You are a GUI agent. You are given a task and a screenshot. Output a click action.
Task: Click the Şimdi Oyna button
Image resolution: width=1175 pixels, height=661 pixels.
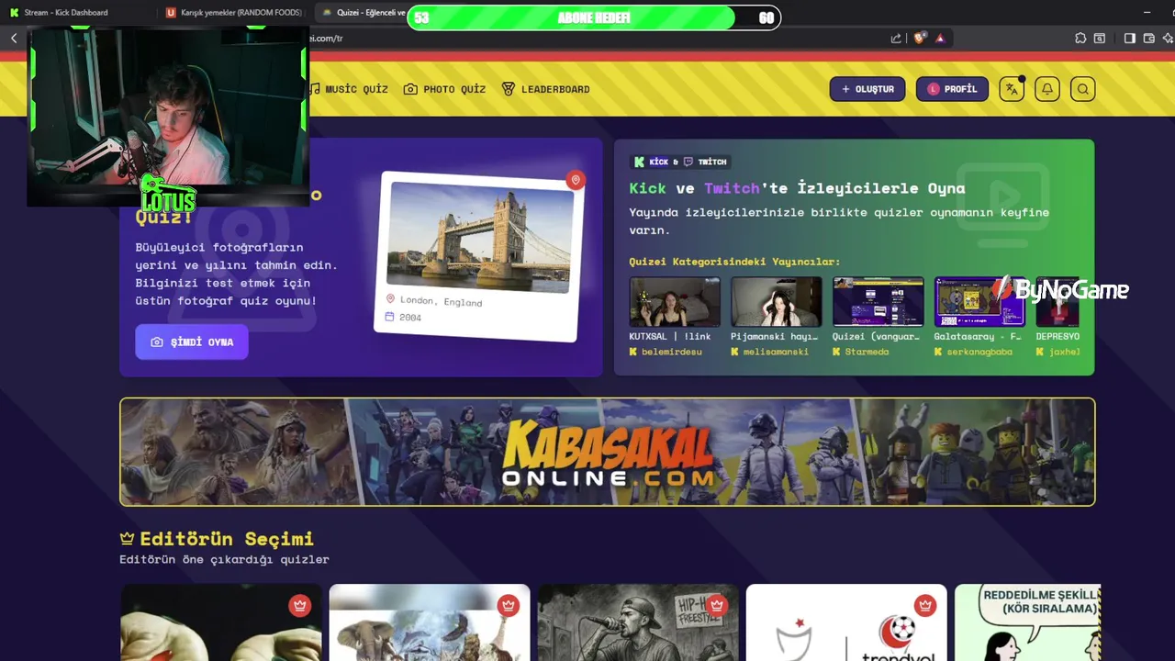[191, 342]
